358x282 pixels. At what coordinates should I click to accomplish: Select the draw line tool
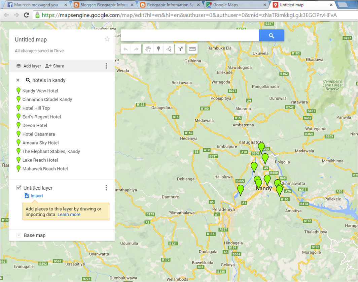coord(169,49)
